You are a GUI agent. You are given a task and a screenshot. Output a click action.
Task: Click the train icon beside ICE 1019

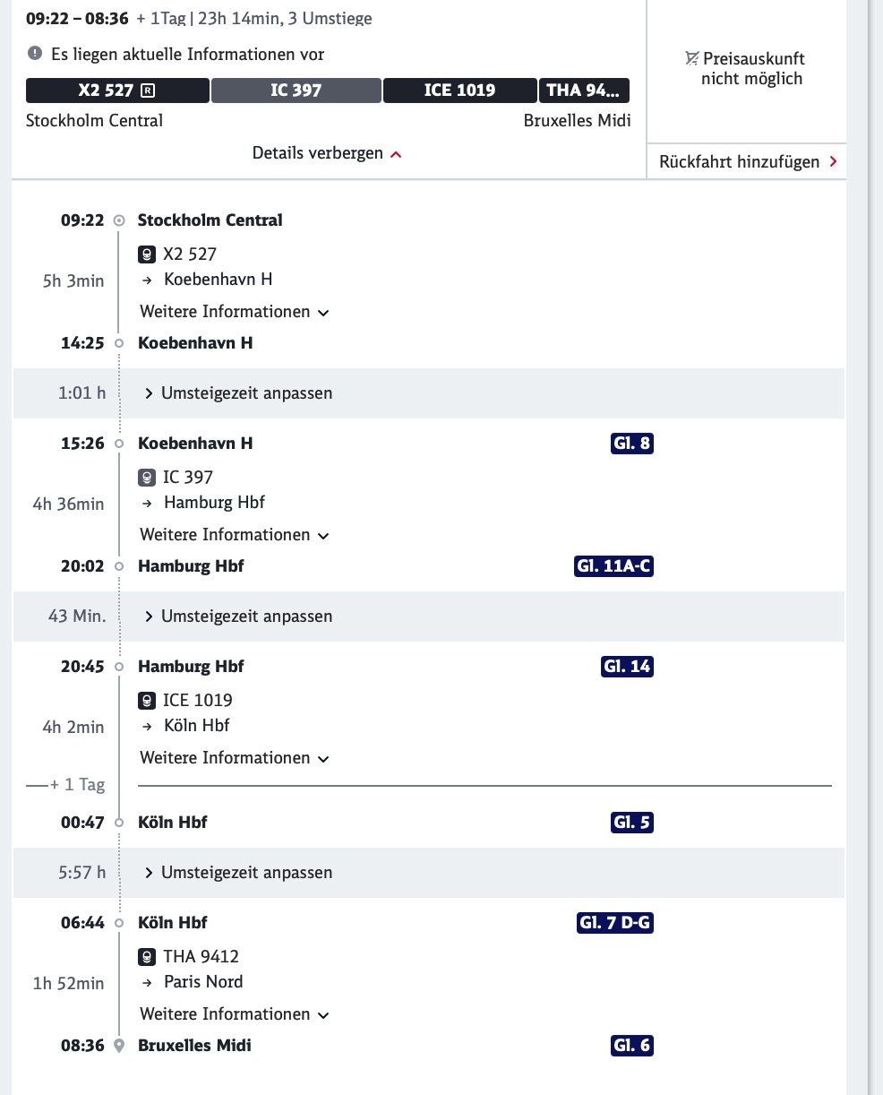tap(147, 701)
